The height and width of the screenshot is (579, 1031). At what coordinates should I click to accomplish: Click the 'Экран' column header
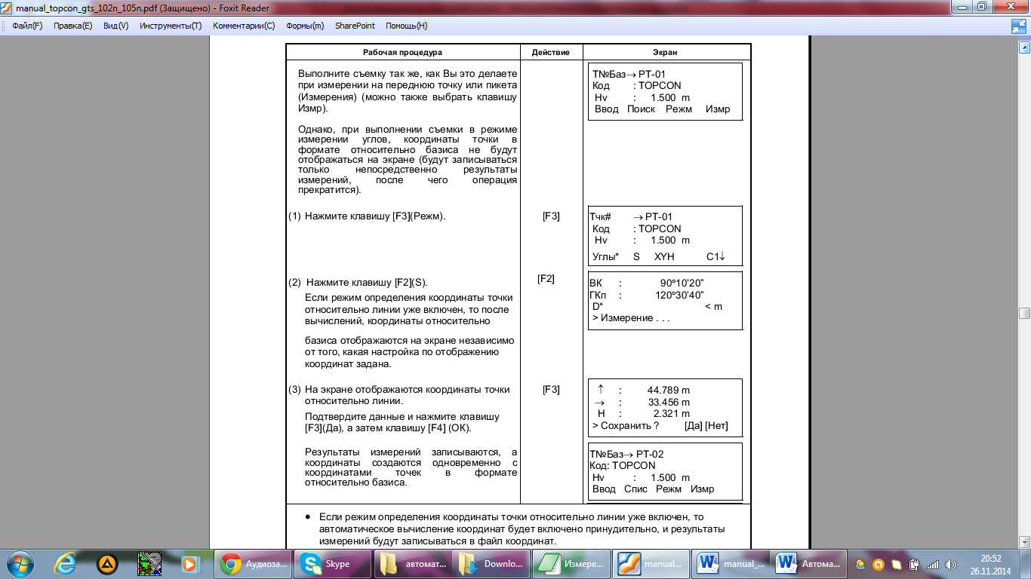point(665,53)
